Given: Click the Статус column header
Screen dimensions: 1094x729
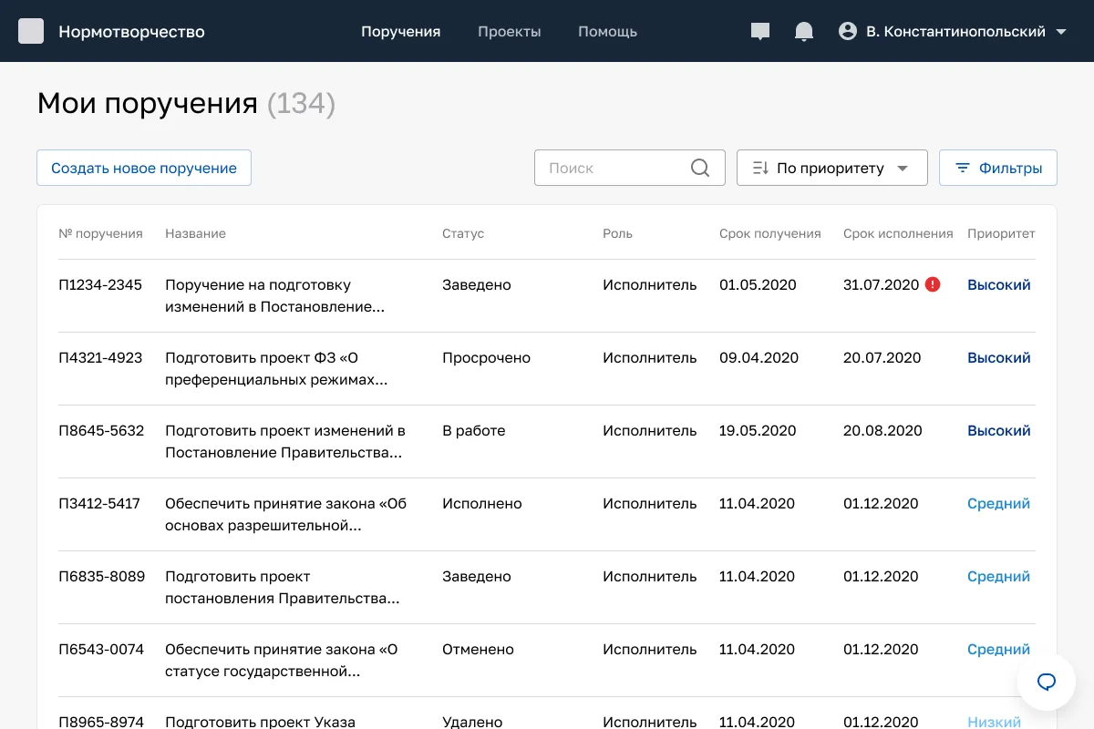Looking at the screenshot, I should pos(463,233).
